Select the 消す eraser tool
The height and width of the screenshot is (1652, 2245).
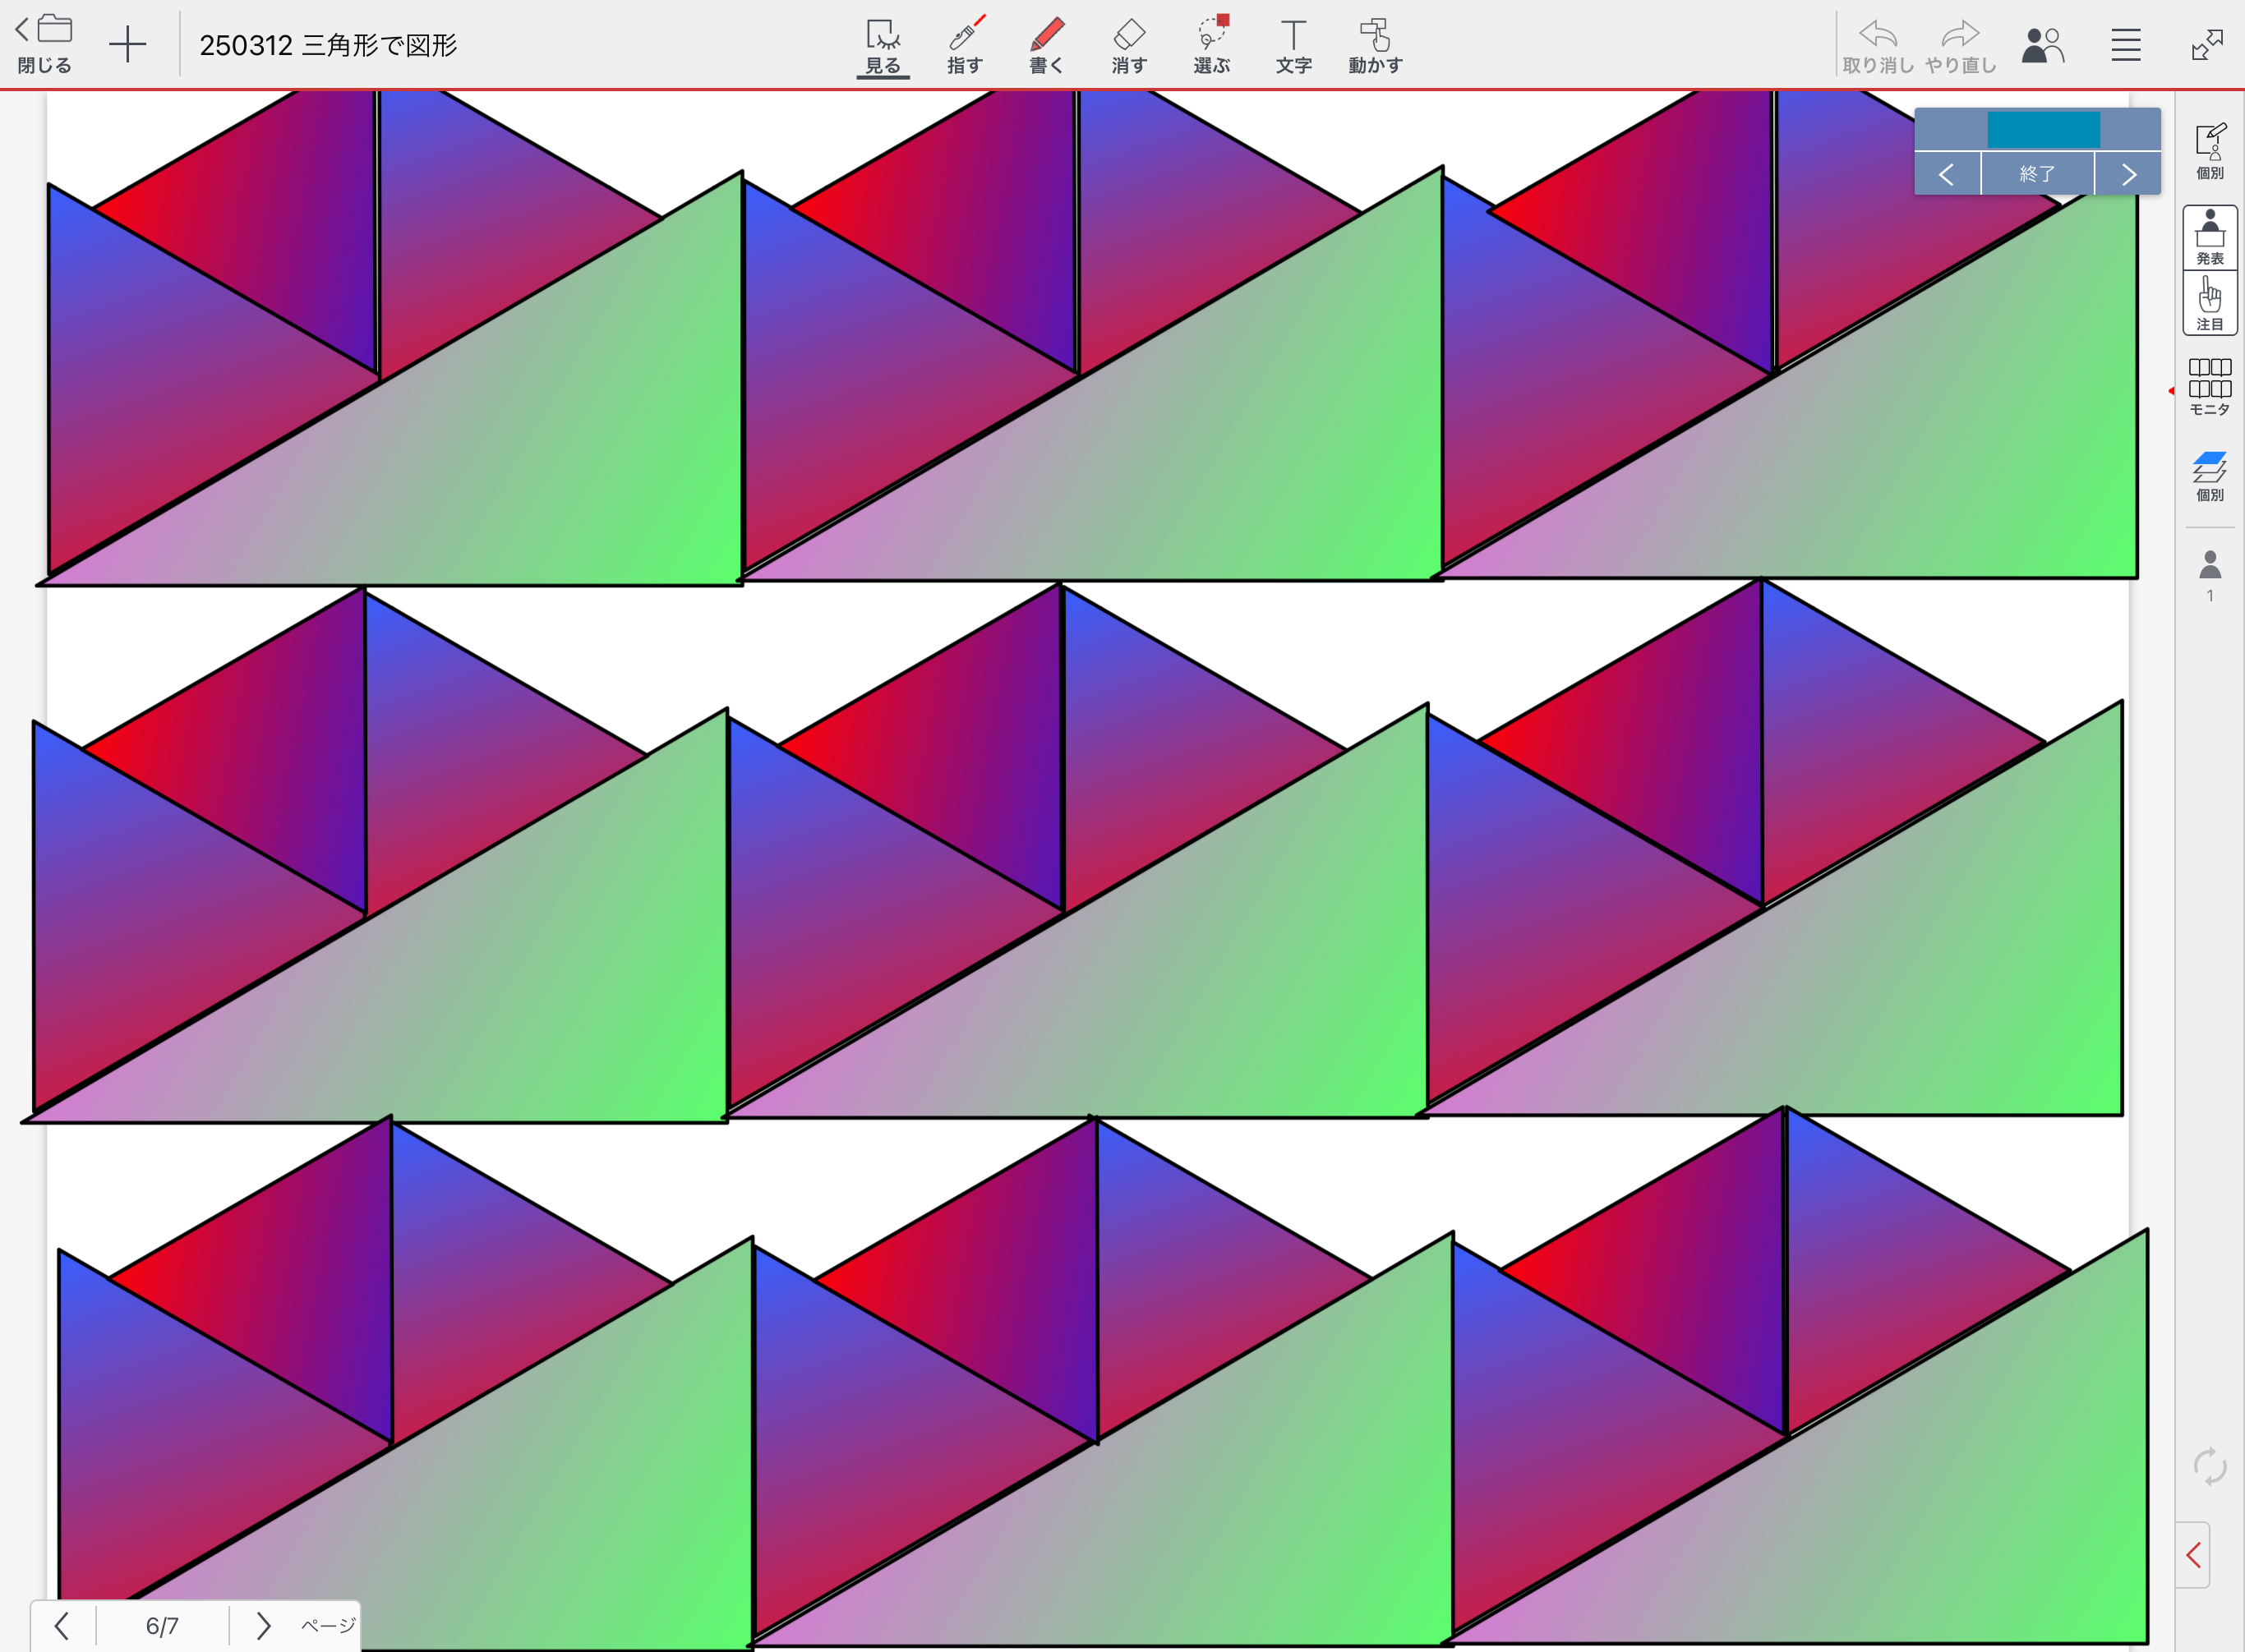tap(1128, 46)
